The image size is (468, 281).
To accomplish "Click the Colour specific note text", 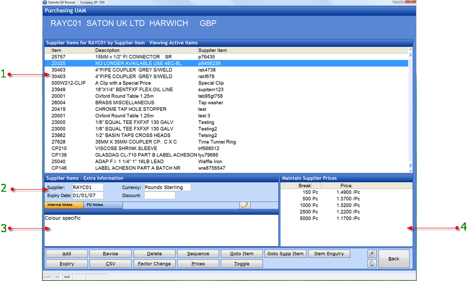I will [63, 218].
